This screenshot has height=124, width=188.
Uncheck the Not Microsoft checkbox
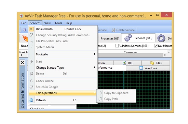[156, 46]
